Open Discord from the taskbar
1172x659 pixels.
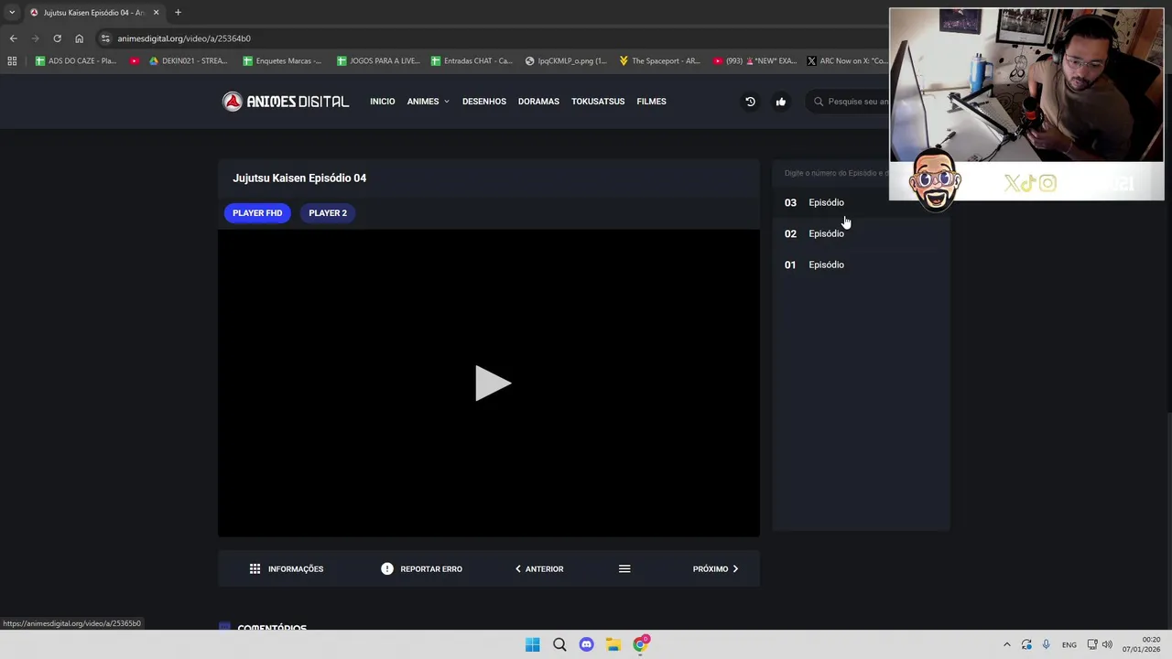pos(586,644)
